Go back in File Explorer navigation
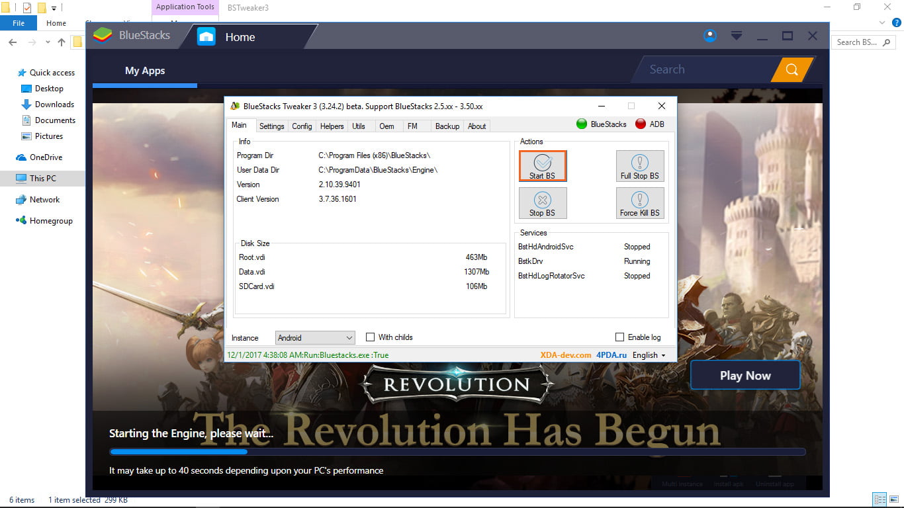This screenshot has height=508, width=904. click(x=13, y=42)
